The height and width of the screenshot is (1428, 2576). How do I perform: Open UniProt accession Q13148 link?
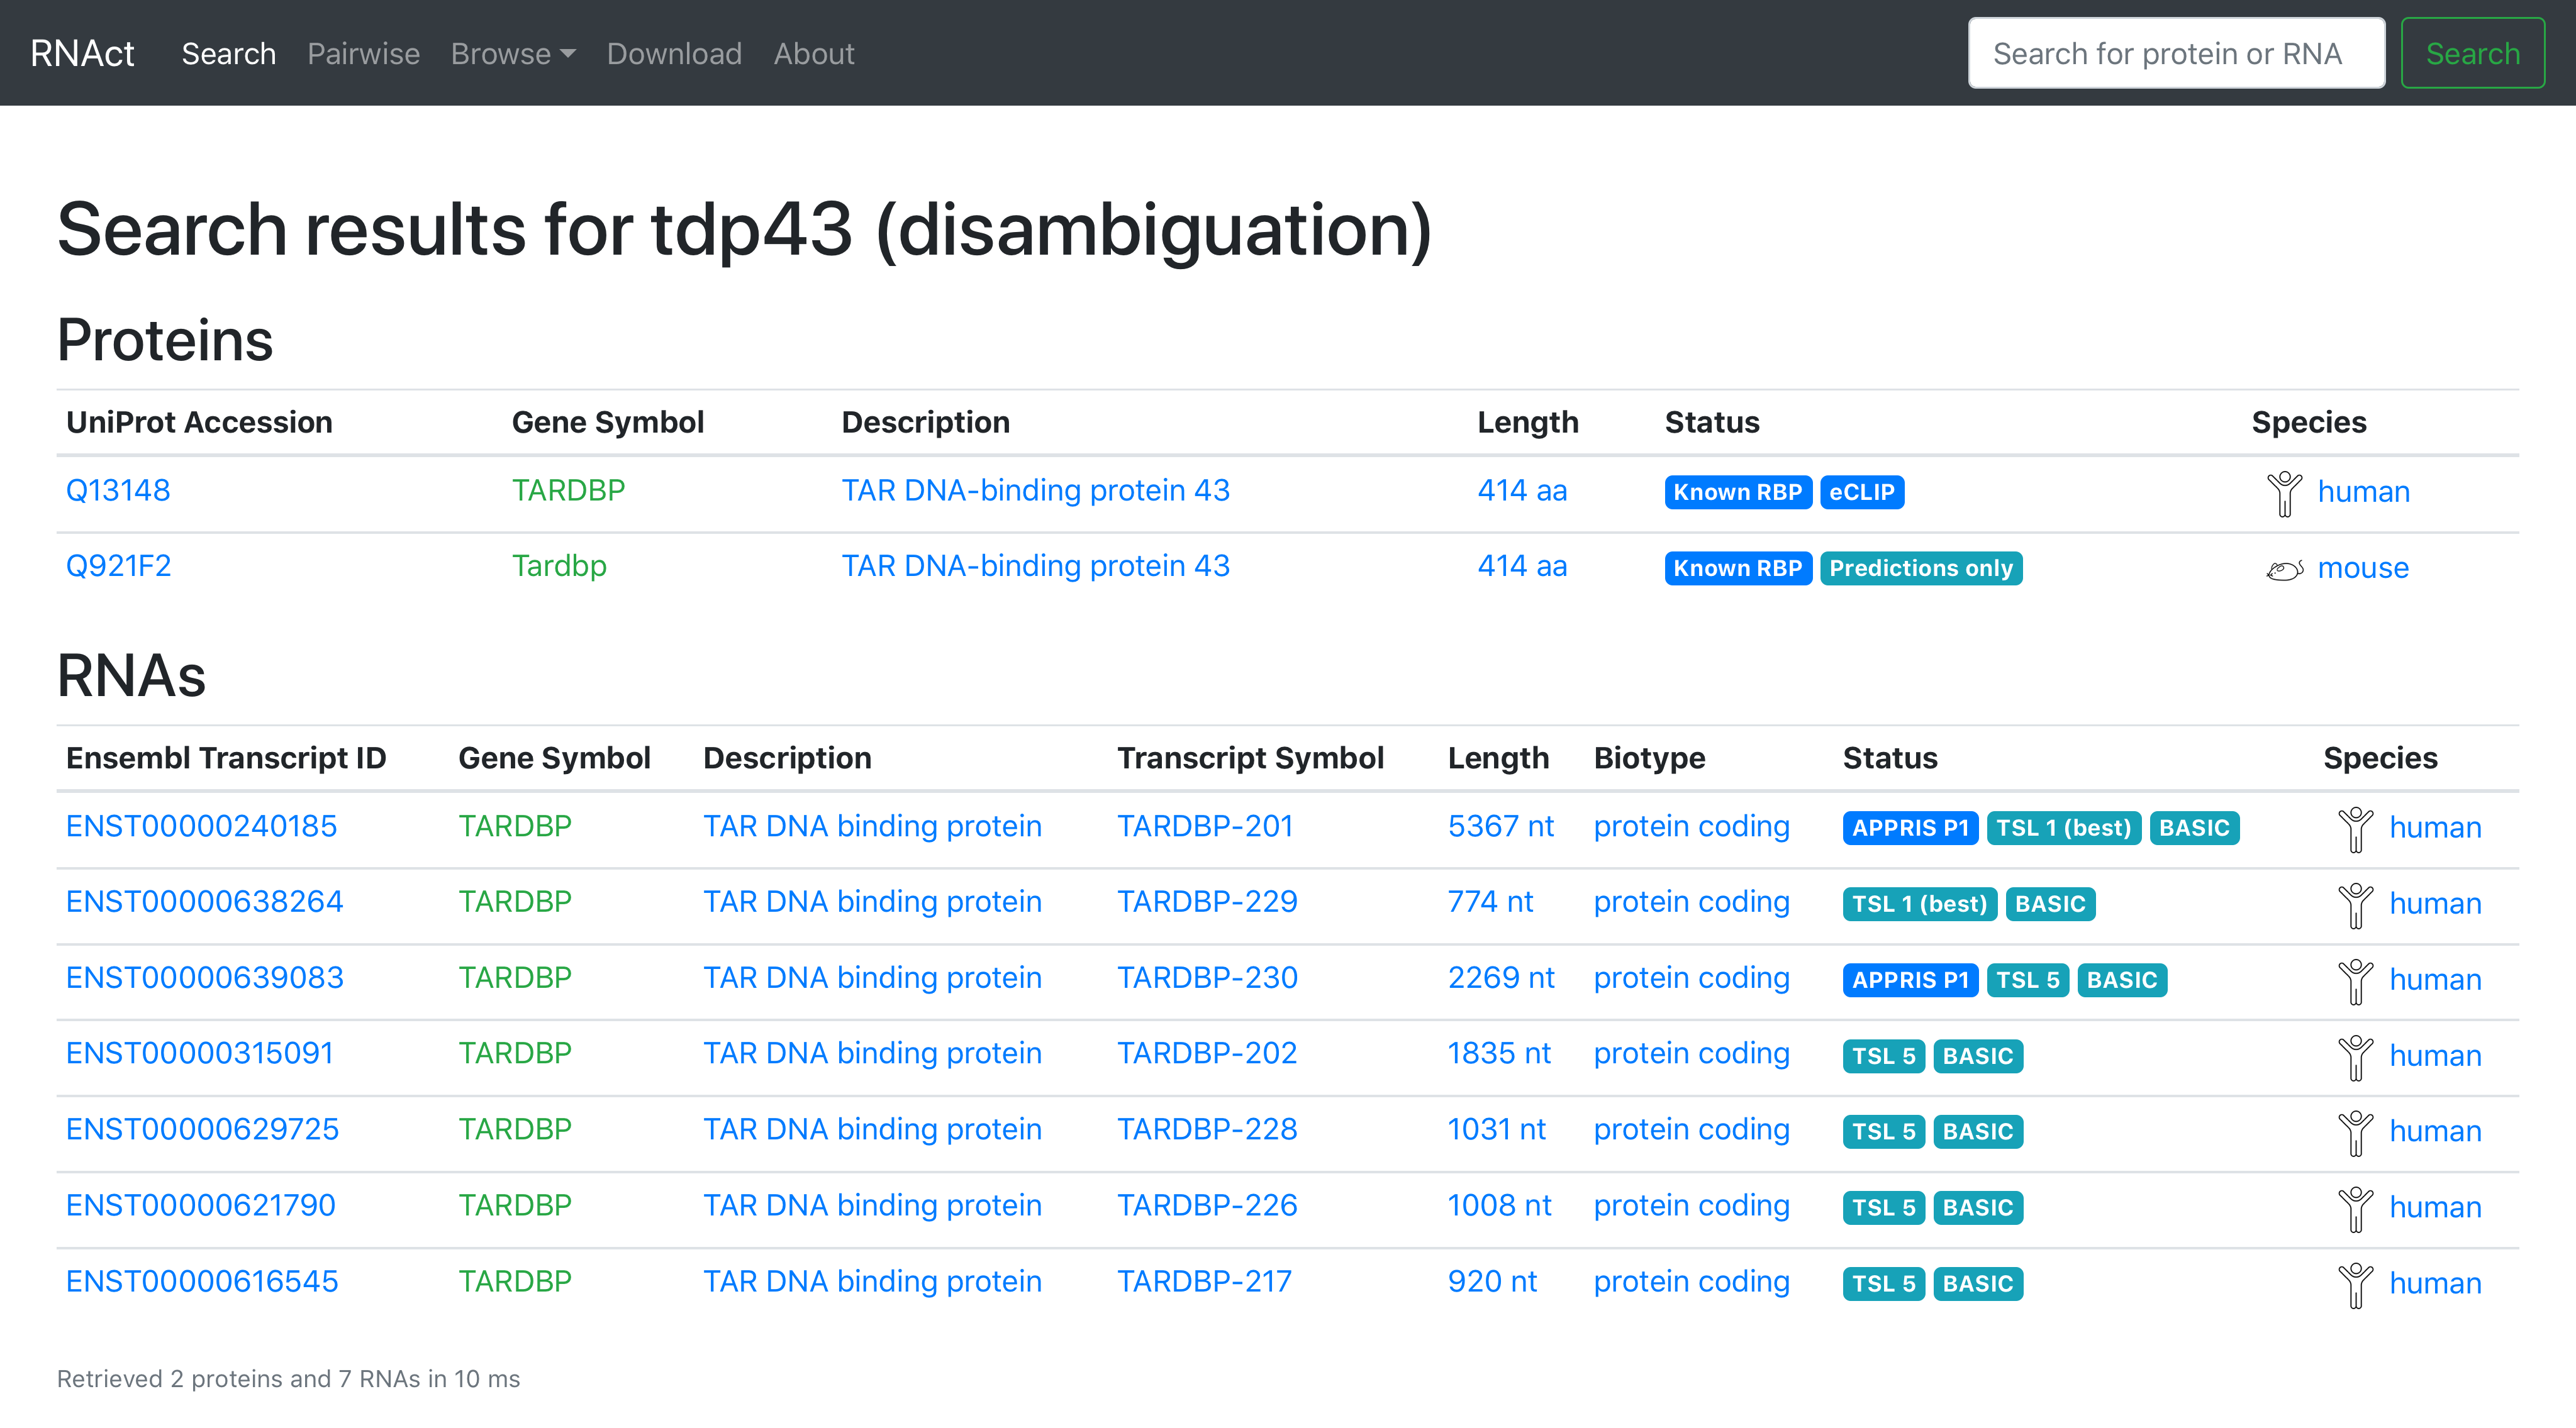point(118,490)
